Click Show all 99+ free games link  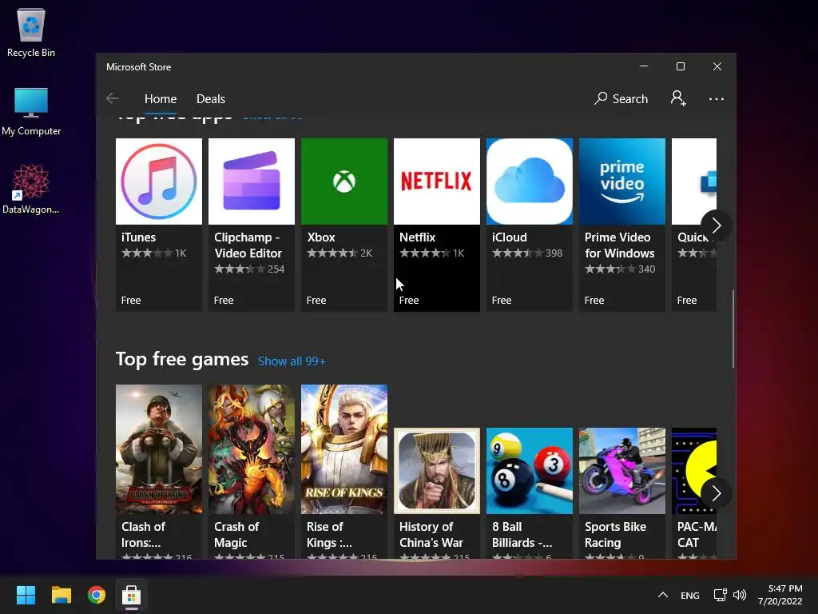coord(292,361)
